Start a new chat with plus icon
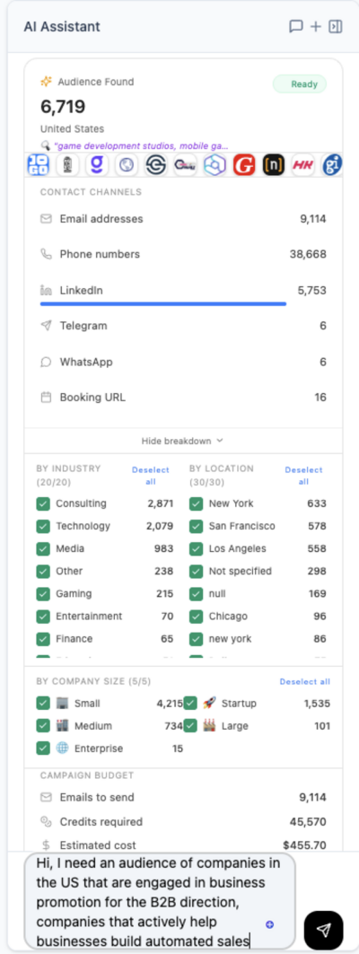The image size is (359, 954). point(315,27)
